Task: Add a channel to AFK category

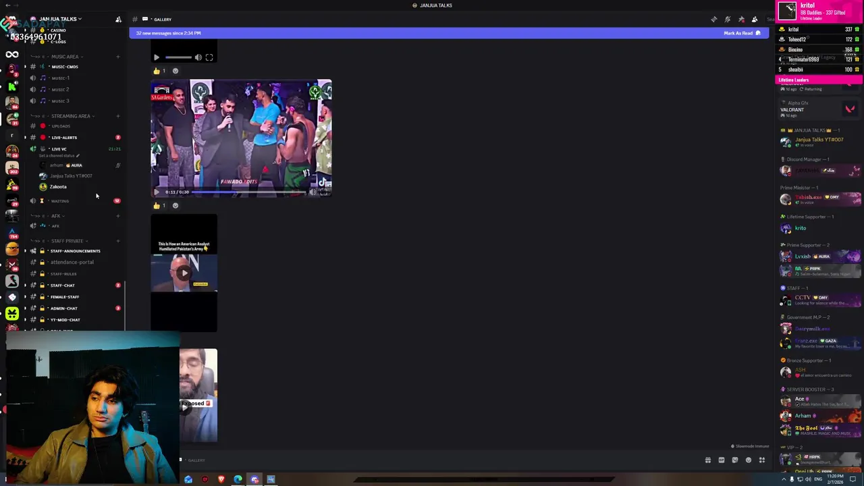Action: pos(118,216)
